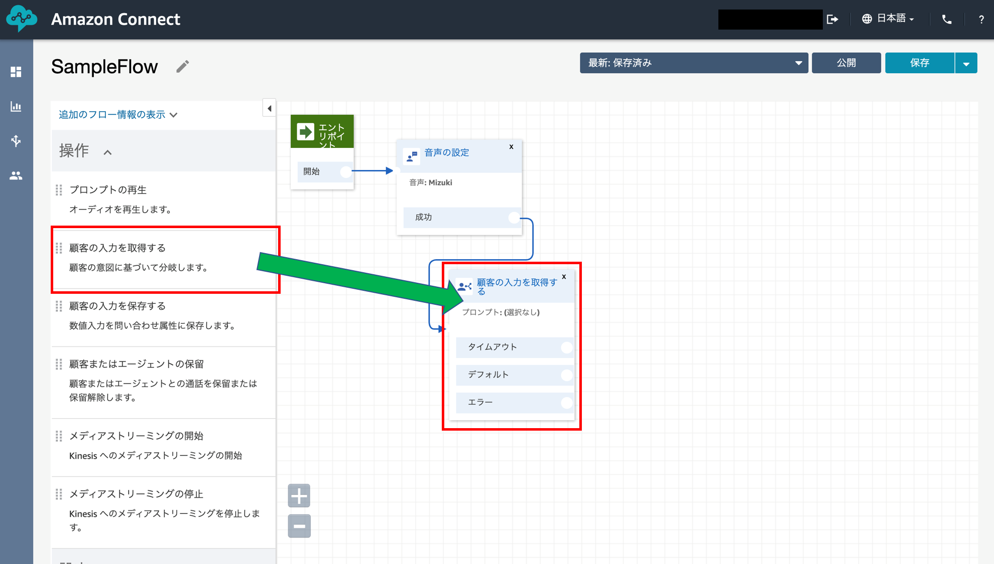
Task: Grab drag handle of メディアストリーミングの停止
Action: point(59,494)
